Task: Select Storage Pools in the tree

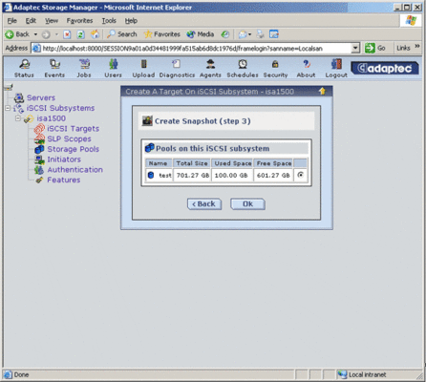Action: pyautogui.click(x=74, y=149)
